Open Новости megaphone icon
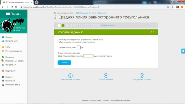 [3, 77]
